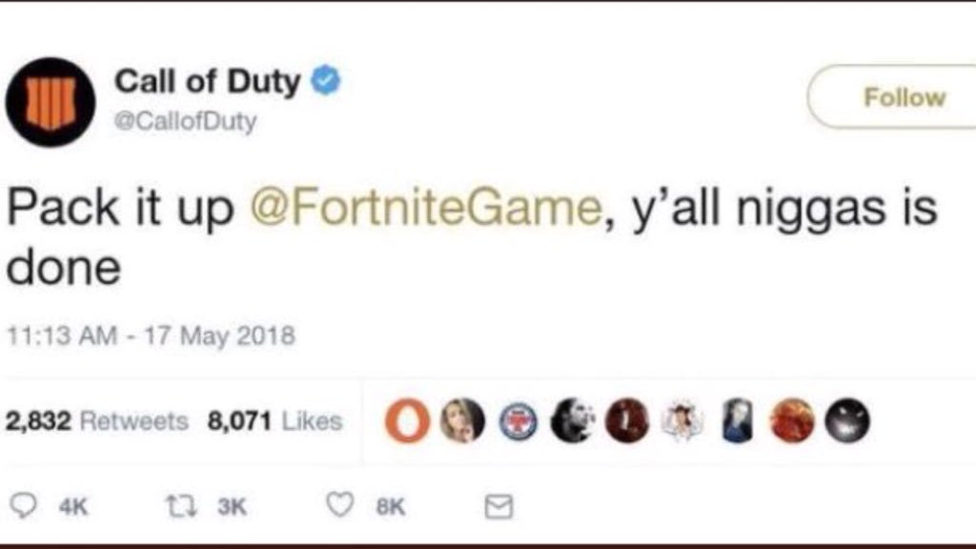Open the fiery orange liker avatar

(792, 421)
